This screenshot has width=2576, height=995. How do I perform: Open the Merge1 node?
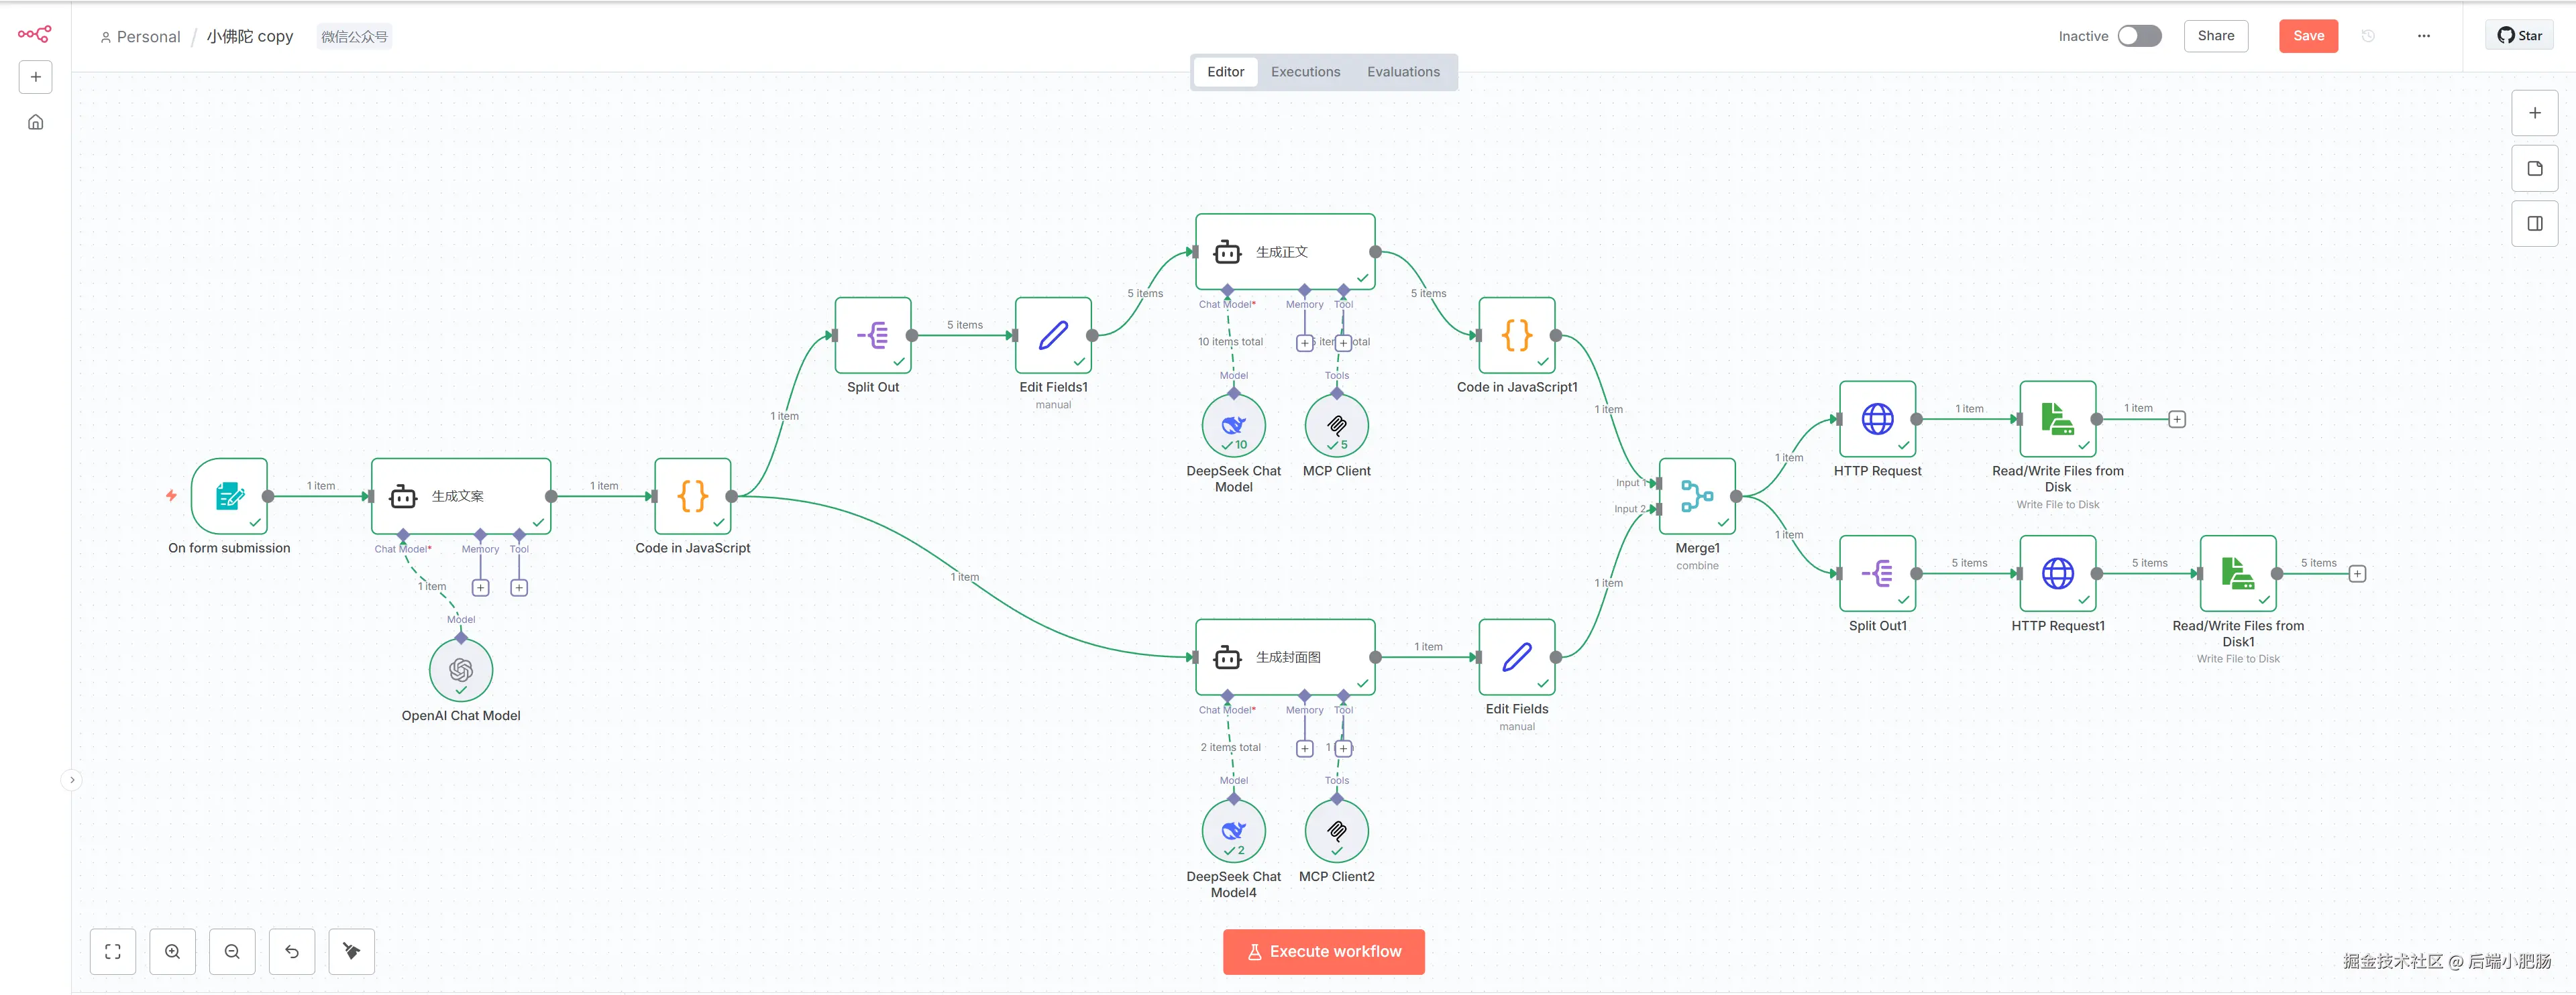[1697, 495]
